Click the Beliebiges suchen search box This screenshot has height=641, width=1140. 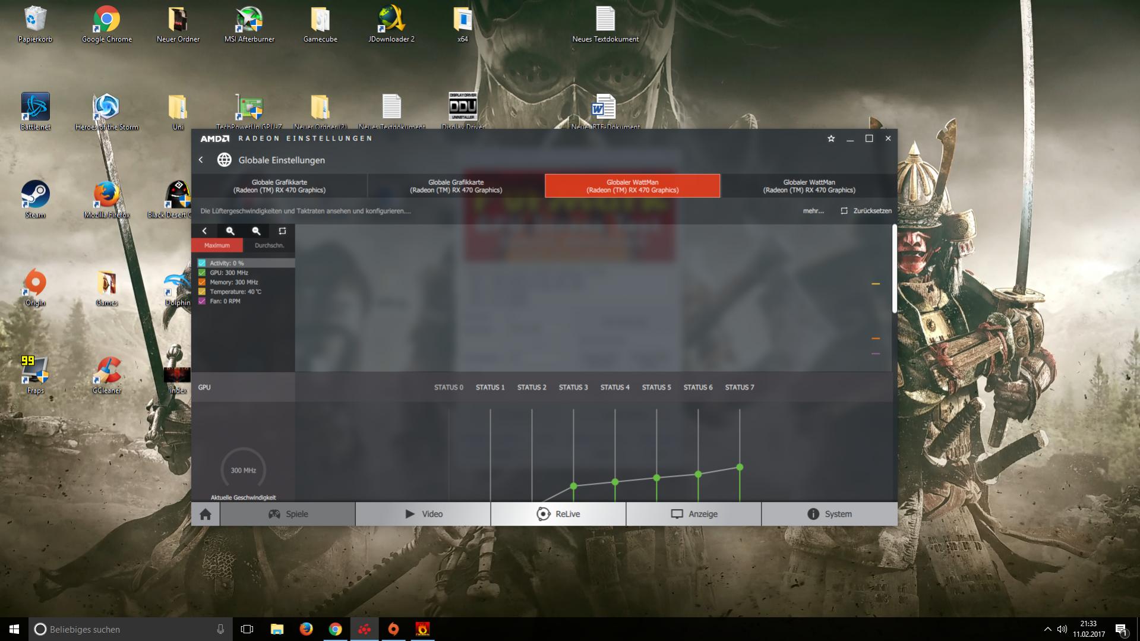click(x=130, y=629)
